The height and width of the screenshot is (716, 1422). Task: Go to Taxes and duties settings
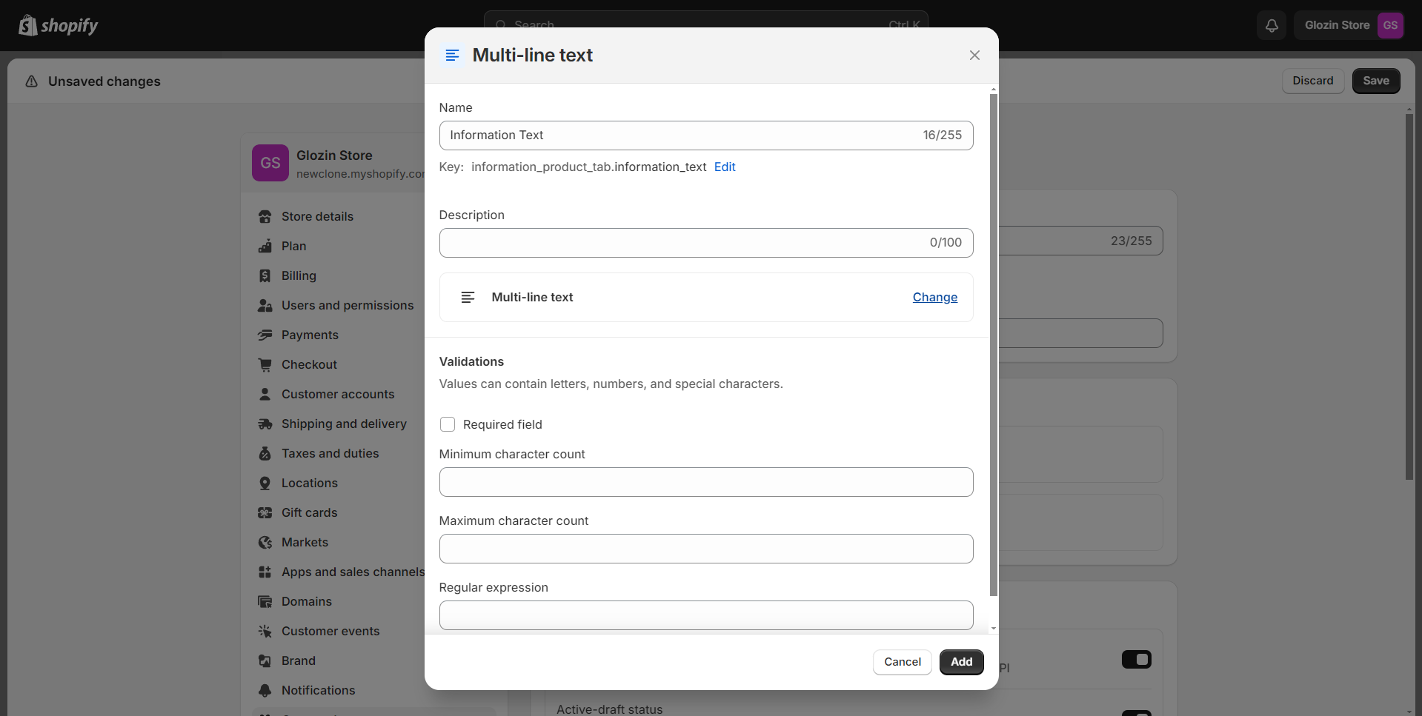tap(330, 453)
